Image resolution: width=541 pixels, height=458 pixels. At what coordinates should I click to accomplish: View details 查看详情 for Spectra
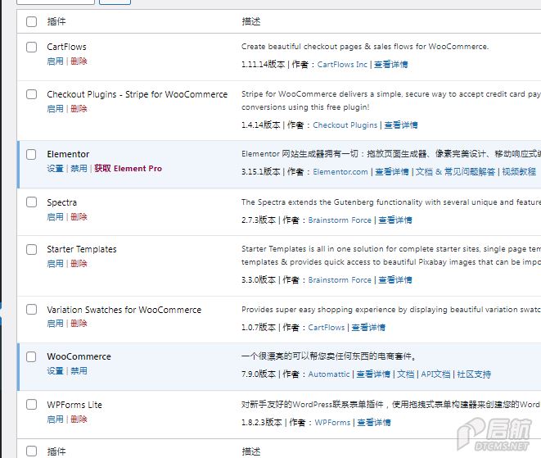(395, 220)
